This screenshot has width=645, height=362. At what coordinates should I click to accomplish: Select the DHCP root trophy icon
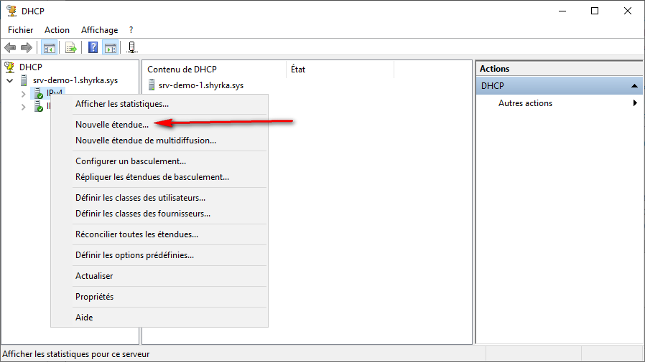tap(10, 67)
